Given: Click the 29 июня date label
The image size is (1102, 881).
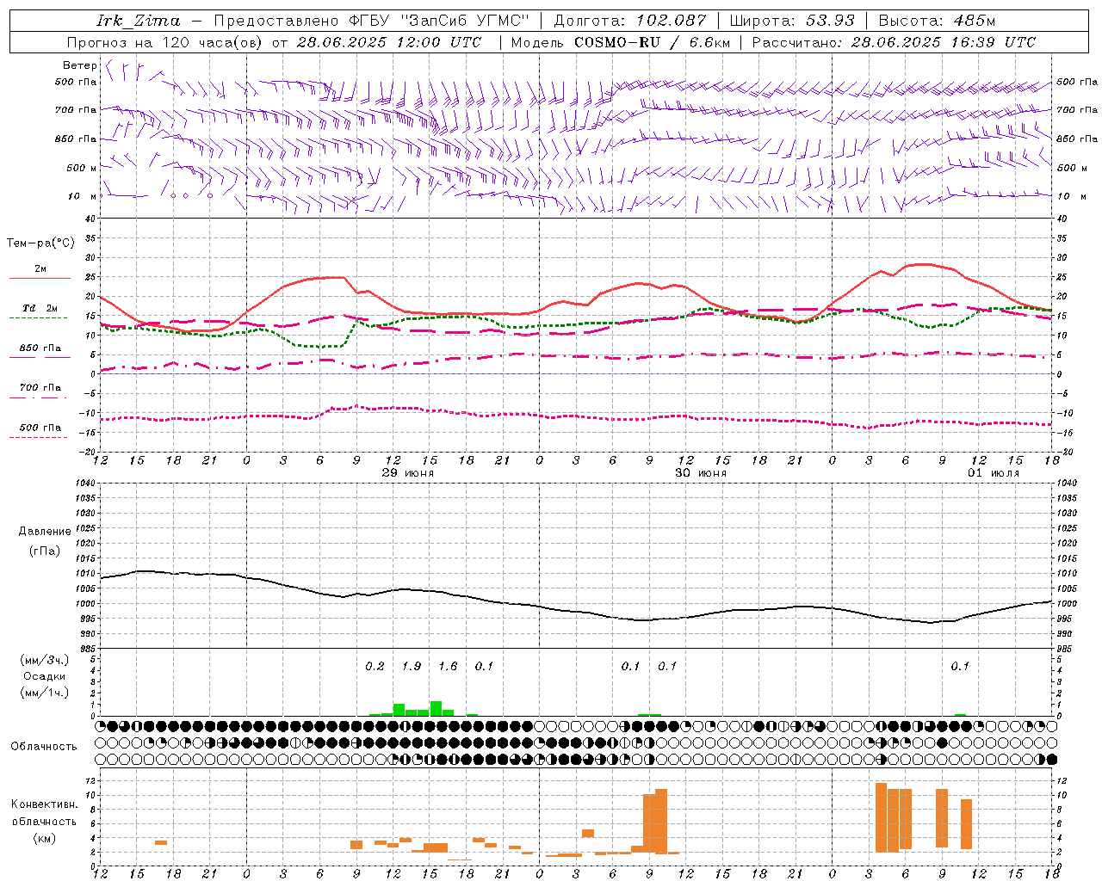Looking at the screenshot, I should tap(408, 473).
